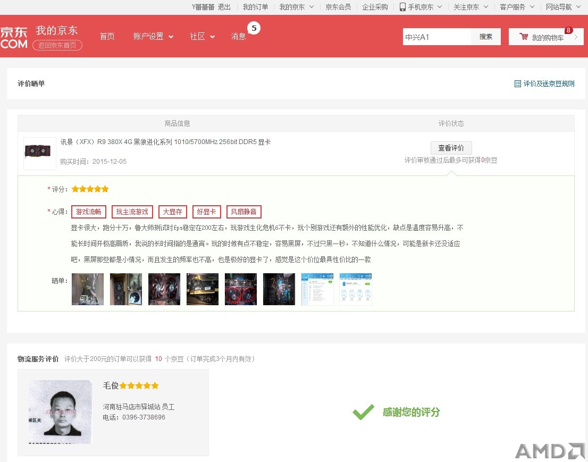The height and width of the screenshot is (462, 588).
Task: Click the five-star product rating
Action: click(x=90, y=189)
